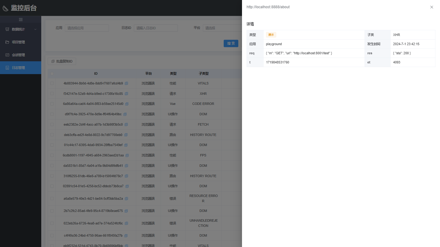Select the checkbox for row d9f7fc4e
Viewport: 440px width, 247px height.
(52, 114)
